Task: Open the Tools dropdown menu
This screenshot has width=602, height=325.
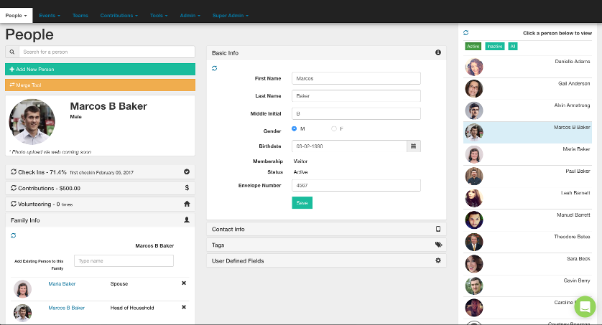Action: pos(159,15)
